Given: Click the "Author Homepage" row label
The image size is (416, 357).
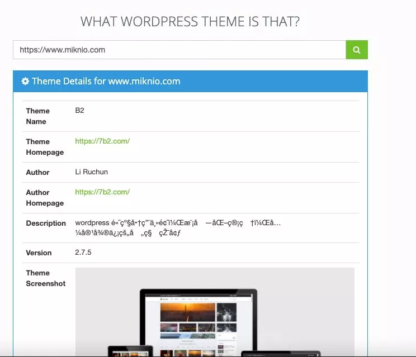Looking at the screenshot, I should [x=45, y=198].
